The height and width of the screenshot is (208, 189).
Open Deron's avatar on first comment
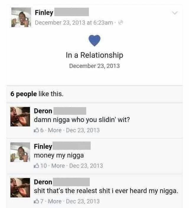click(20, 117)
